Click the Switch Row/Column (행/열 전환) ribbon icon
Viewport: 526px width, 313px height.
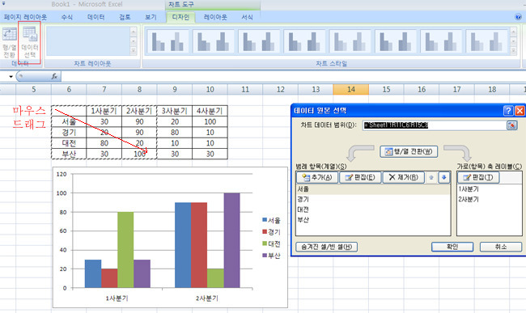click(x=10, y=43)
